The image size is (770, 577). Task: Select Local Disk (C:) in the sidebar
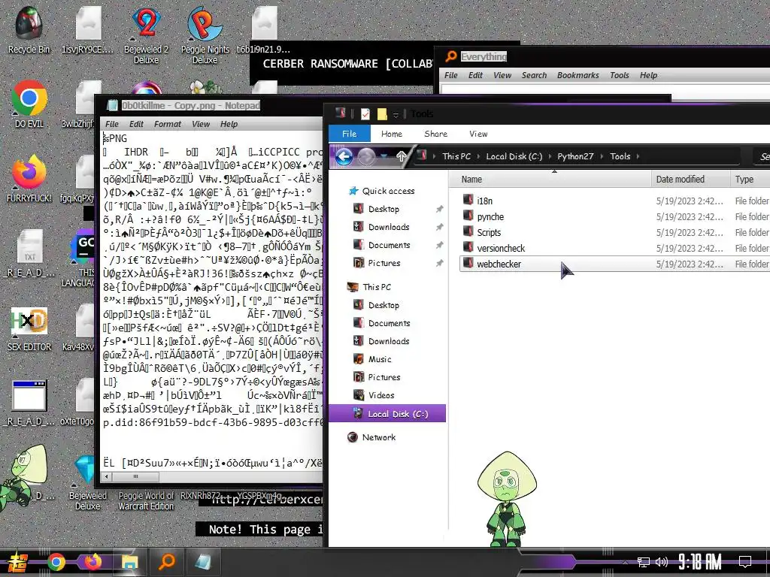point(387,414)
